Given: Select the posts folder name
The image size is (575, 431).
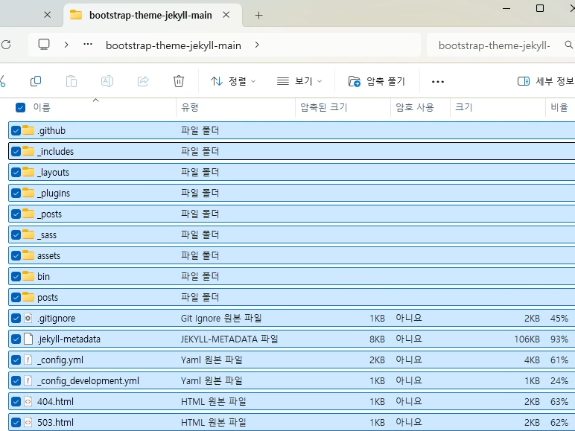Looking at the screenshot, I should (48, 298).
